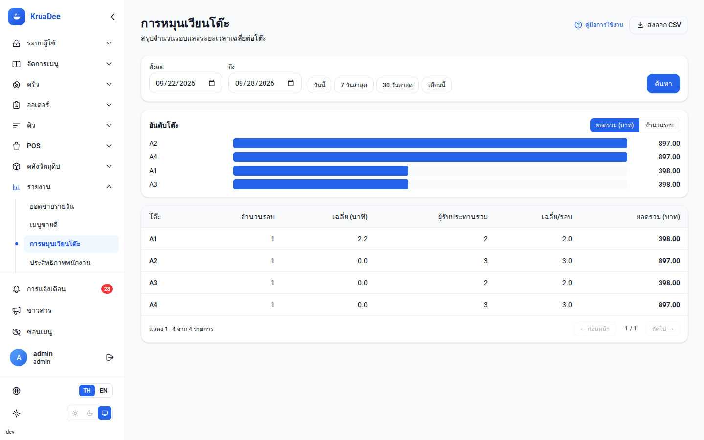
Task: Click the globe language icon
Action: click(x=17, y=391)
